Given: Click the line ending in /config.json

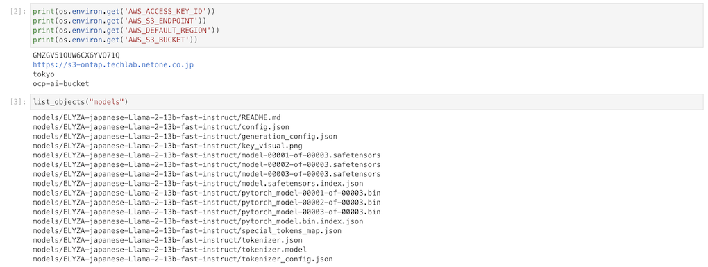Looking at the screenshot, I should click(x=161, y=127).
